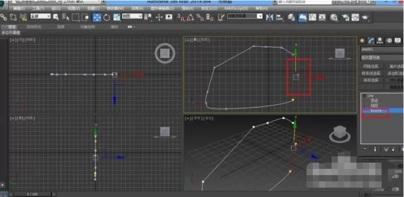Open the reference coordinate system 视图 dropdown

pos(132,16)
